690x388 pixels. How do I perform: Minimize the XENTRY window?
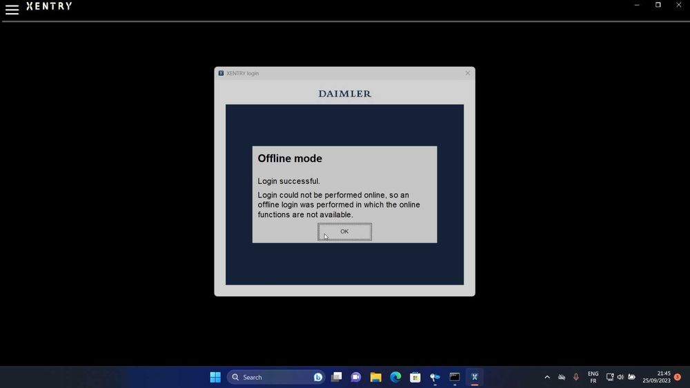(x=637, y=5)
